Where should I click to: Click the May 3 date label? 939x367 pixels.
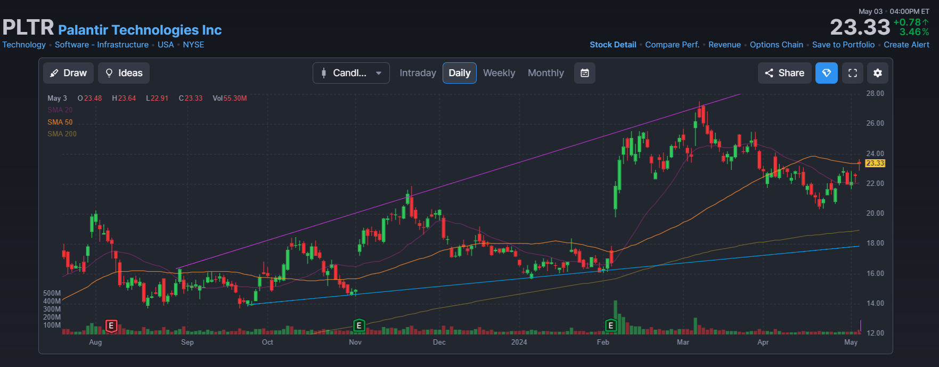[x=57, y=98]
